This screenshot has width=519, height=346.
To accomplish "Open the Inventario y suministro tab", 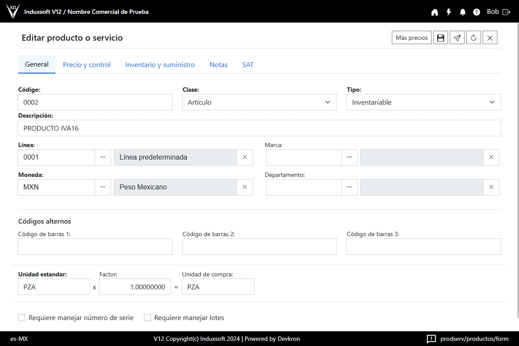I will (x=160, y=65).
